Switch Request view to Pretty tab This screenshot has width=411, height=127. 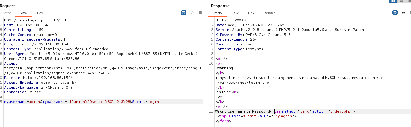coord(6,13)
